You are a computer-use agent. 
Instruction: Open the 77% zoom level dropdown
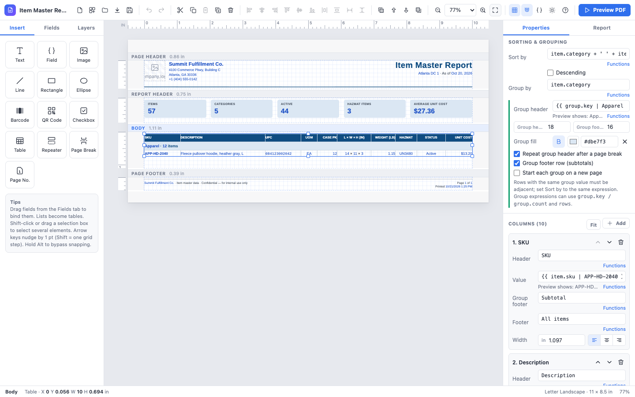coord(460,10)
